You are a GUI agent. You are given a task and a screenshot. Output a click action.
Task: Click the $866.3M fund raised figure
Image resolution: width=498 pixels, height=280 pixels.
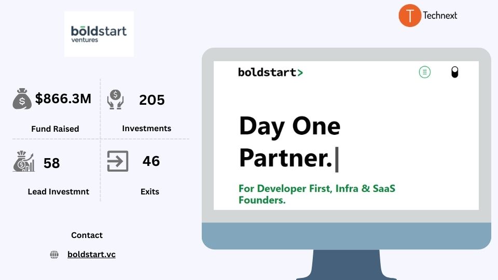point(63,99)
